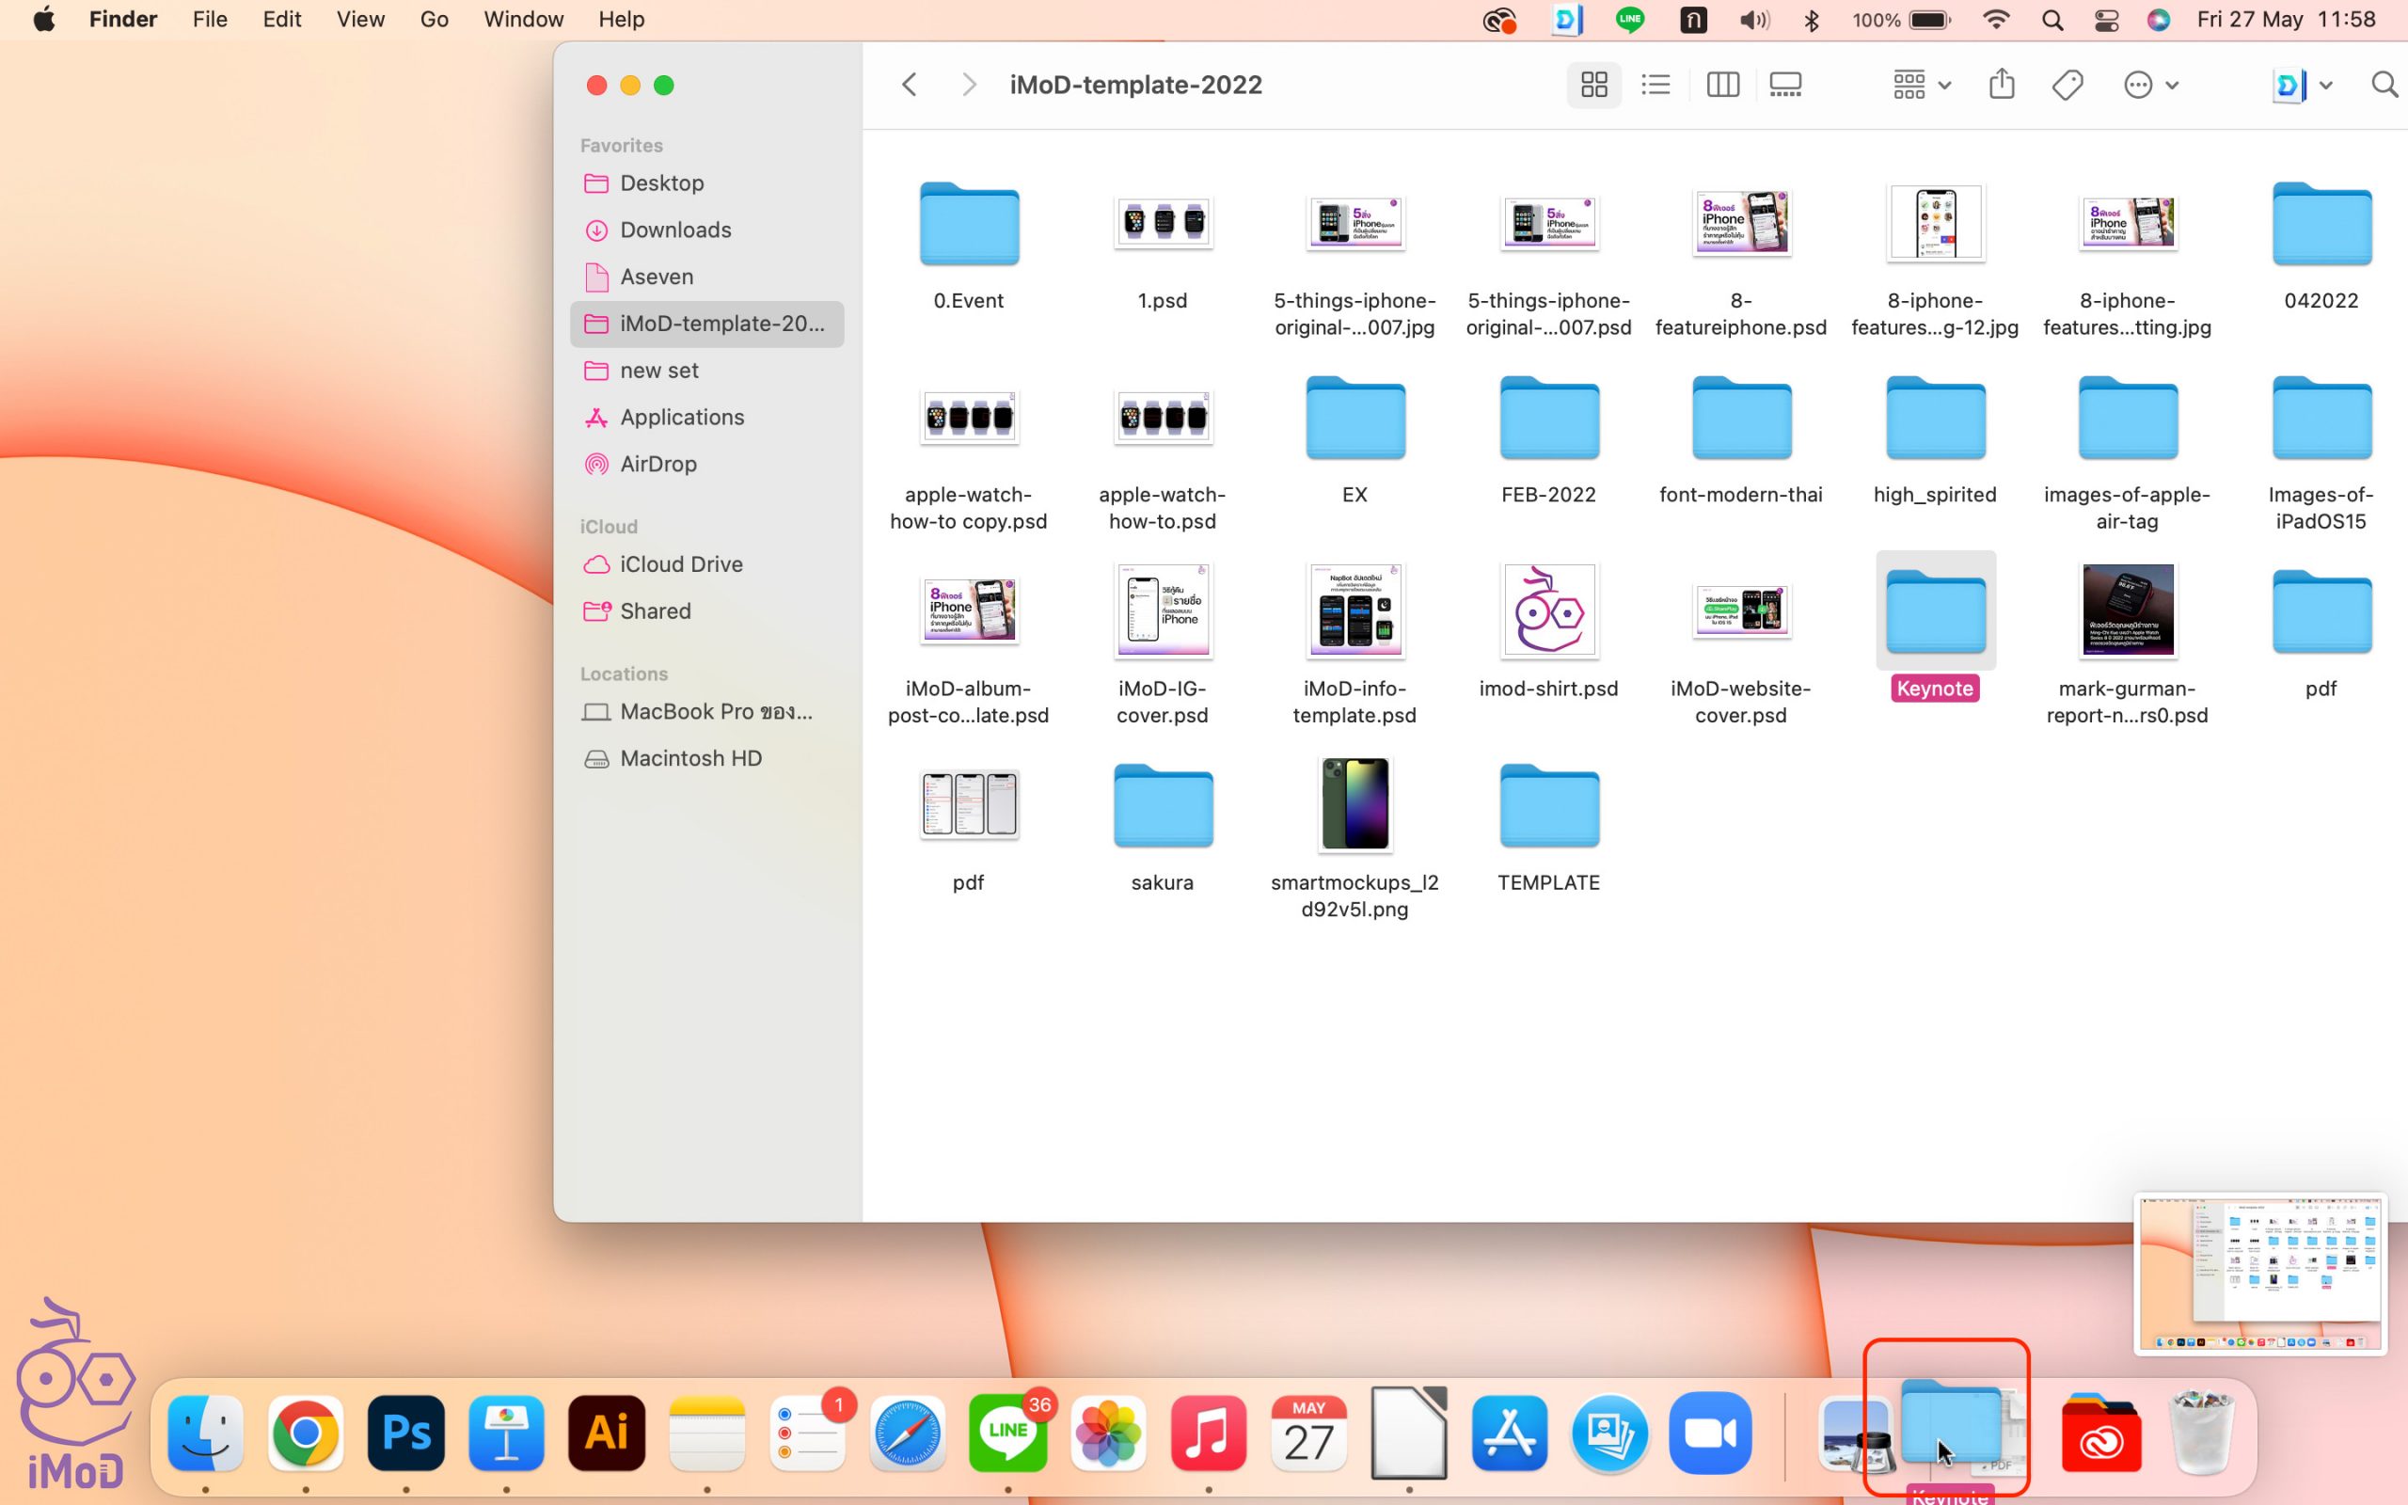The width and height of the screenshot is (2408, 1505).
Task: Select the imod-shirt.psd file thumbnail
Action: pyautogui.click(x=1548, y=610)
